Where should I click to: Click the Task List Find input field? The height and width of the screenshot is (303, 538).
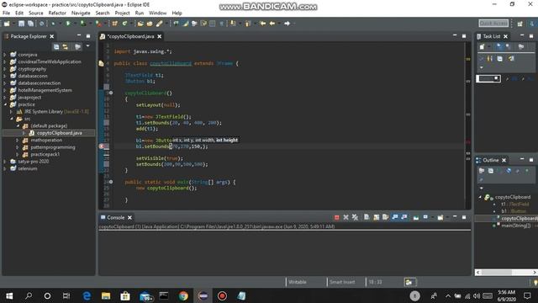point(488,78)
